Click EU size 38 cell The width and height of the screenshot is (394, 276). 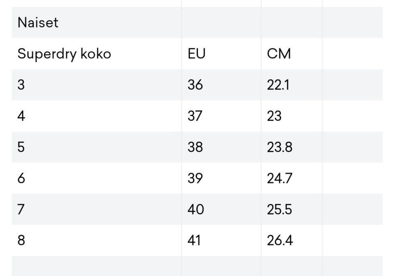[x=195, y=147]
